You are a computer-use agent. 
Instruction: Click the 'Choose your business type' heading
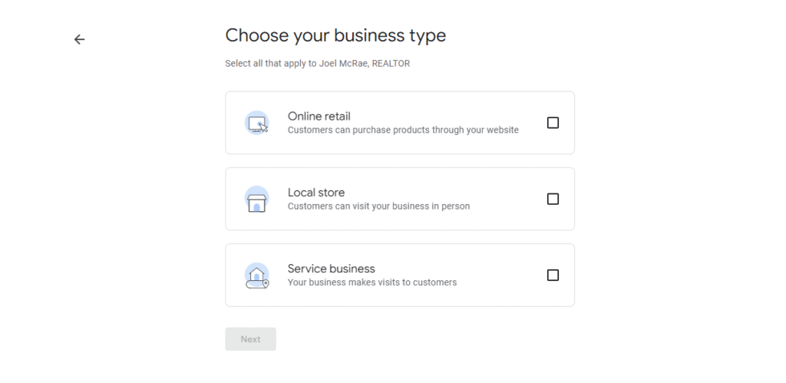[x=335, y=35]
